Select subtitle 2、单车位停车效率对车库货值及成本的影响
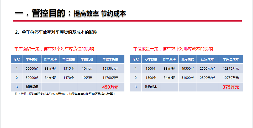Image resolution: width=253 pixels, height=128 pixels. (56, 32)
